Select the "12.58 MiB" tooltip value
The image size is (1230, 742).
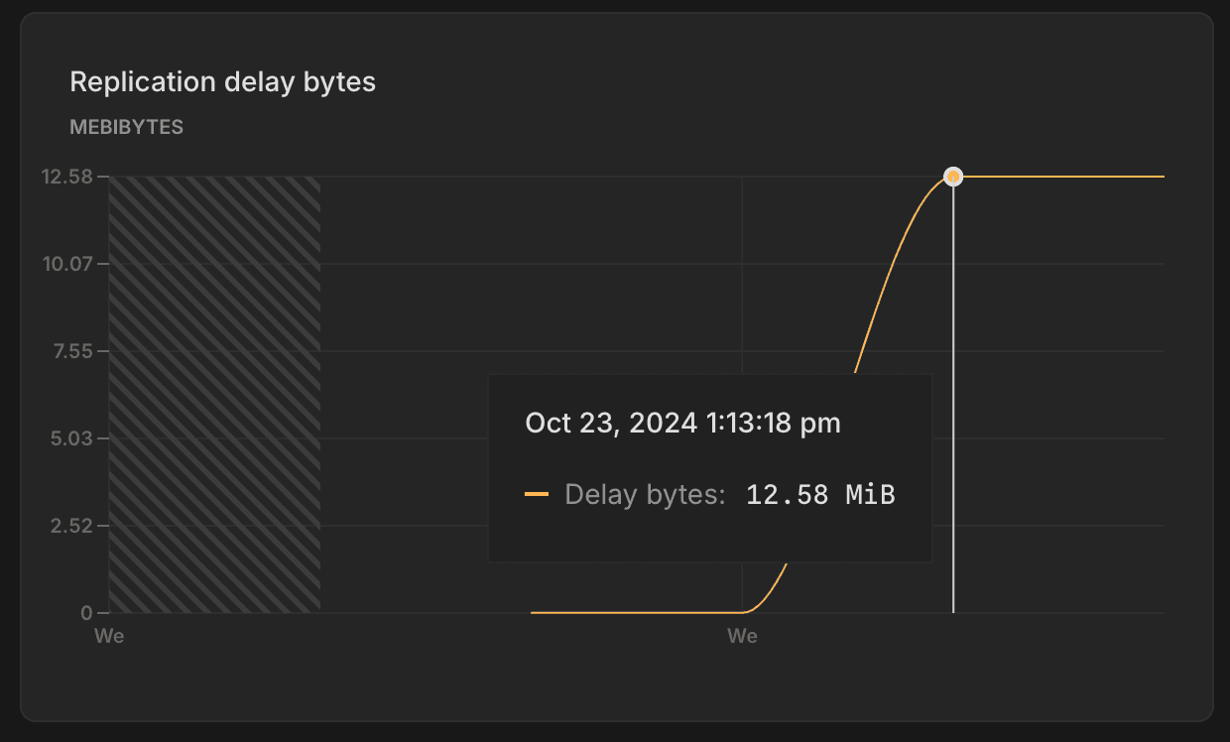pyautogui.click(x=820, y=494)
